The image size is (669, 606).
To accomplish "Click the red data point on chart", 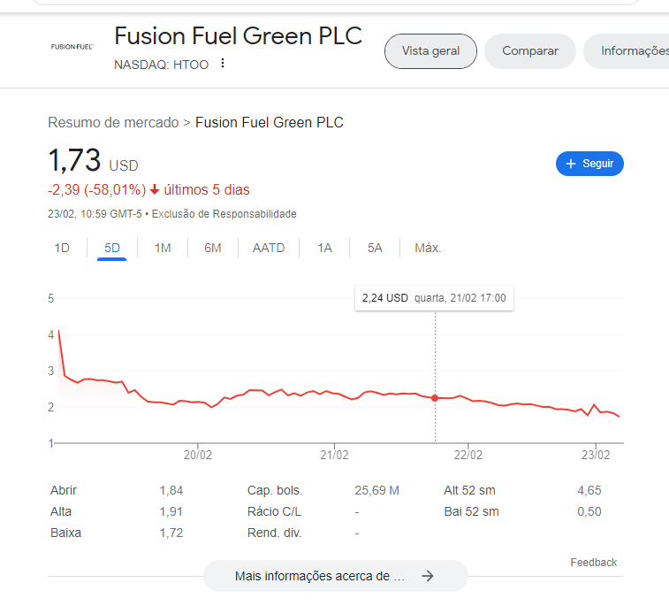I will [435, 398].
